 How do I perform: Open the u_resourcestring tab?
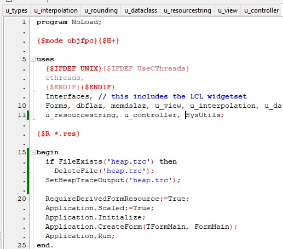187,10
